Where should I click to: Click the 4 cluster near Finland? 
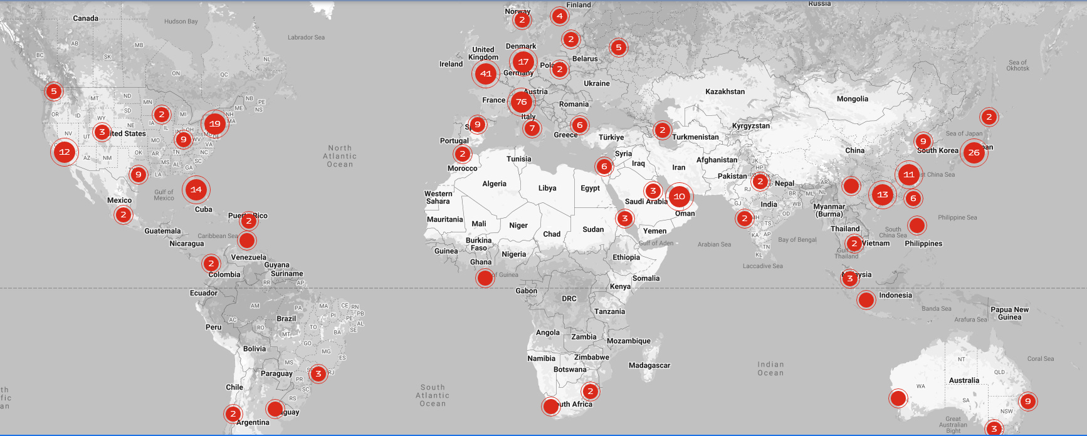[x=560, y=16]
